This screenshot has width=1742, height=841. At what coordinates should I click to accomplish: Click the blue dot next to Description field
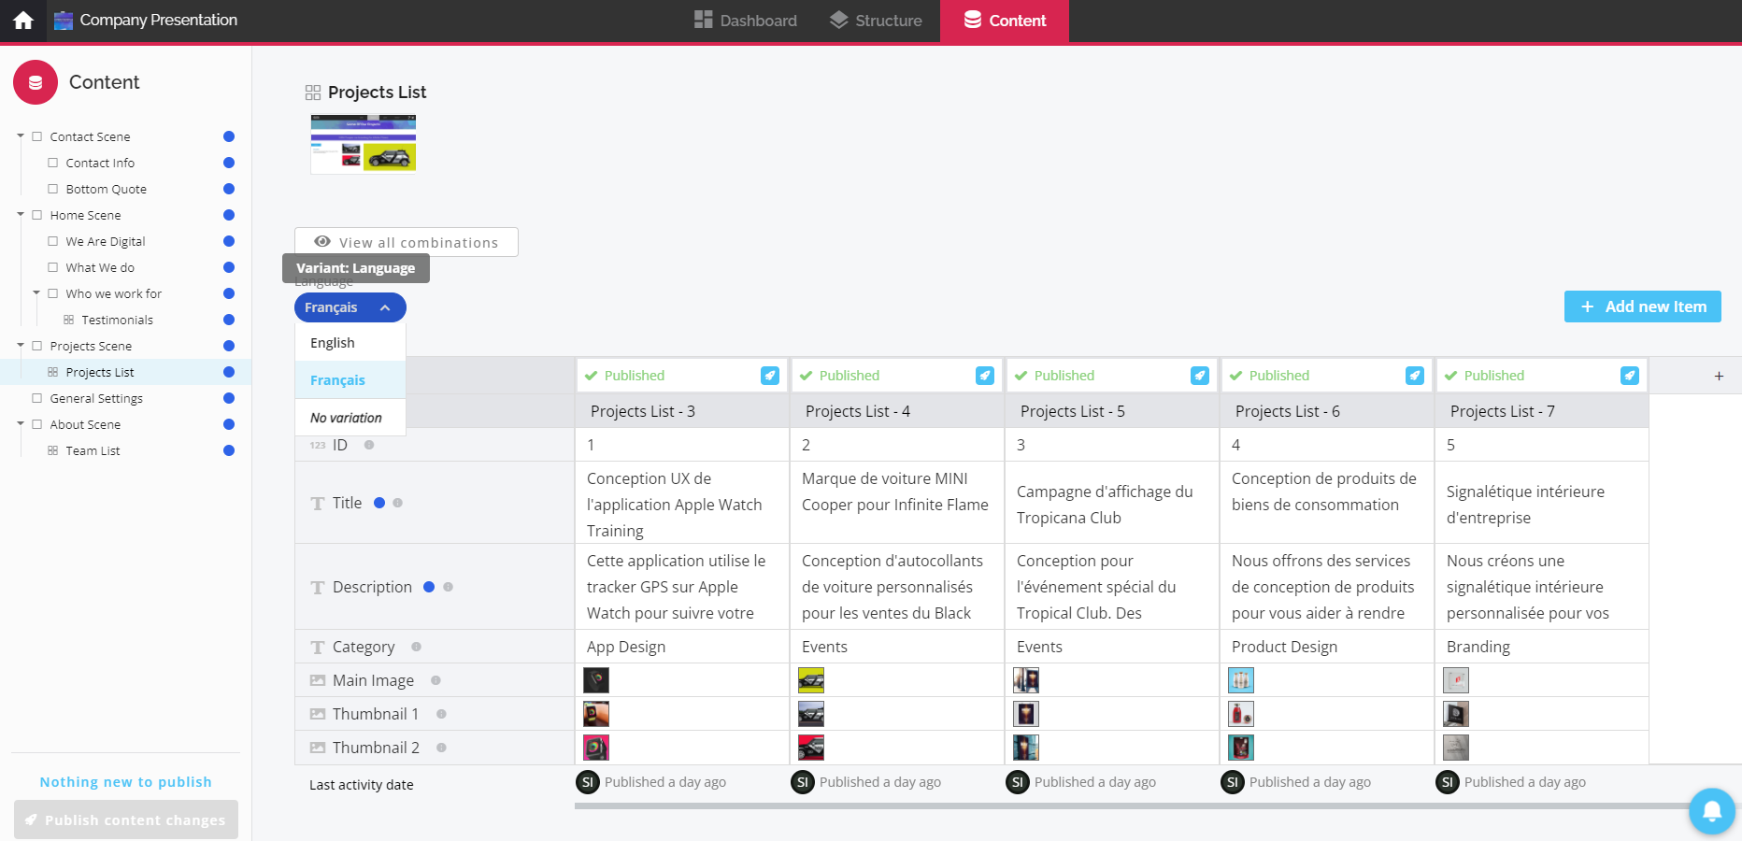pyautogui.click(x=429, y=587)
